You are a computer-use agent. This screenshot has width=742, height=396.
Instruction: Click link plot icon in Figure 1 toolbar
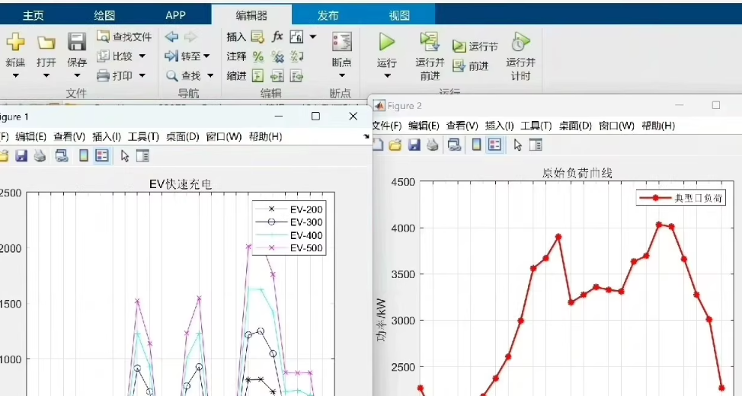click(x=62, y=155)
